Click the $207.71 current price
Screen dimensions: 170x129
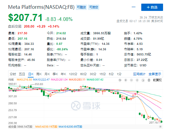[x=25, y=18]
